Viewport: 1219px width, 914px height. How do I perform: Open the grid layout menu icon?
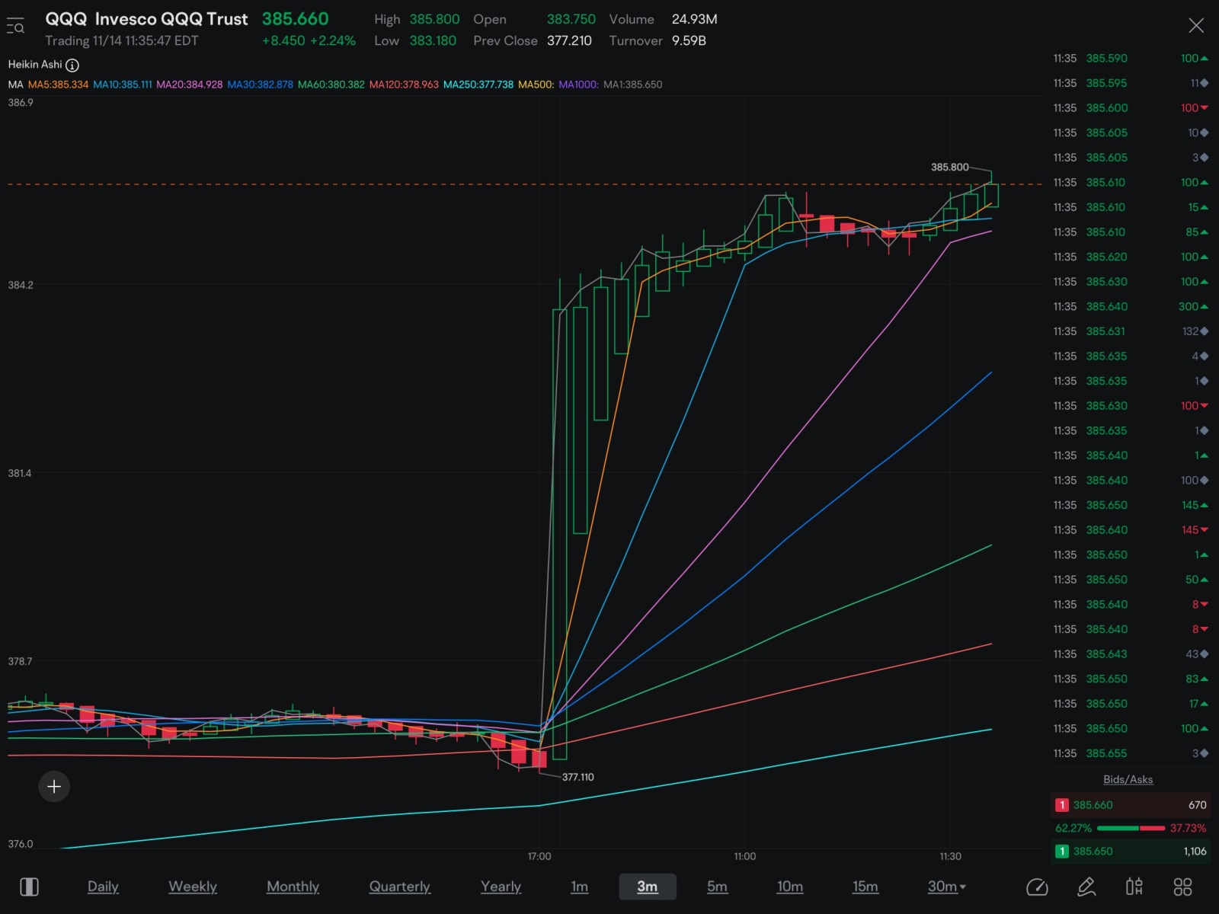1182,887
